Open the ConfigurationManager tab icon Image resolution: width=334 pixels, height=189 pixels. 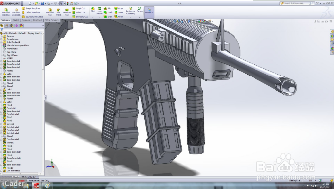[12, 26]
